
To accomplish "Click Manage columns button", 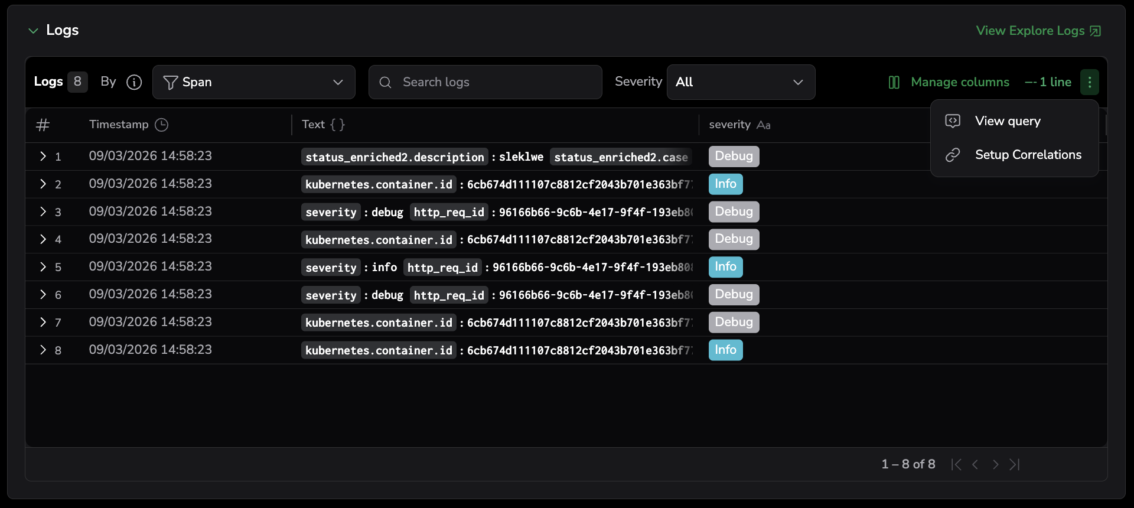I will 949,82.
